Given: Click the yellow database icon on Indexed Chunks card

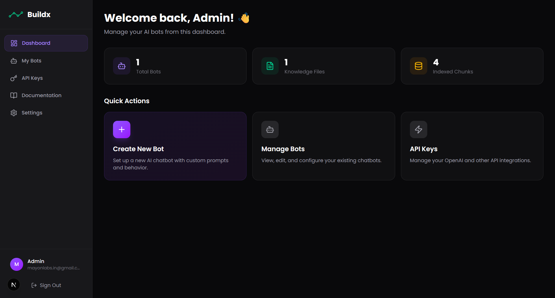Looking at the screenshot, I should point(418,66).
